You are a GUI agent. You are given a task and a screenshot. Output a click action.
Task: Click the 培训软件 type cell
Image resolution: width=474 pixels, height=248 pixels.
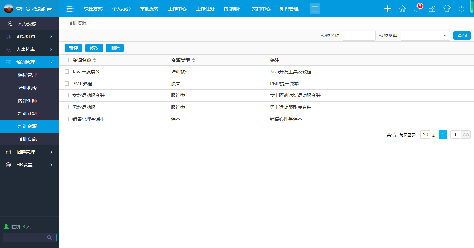(x=180, y=71)
